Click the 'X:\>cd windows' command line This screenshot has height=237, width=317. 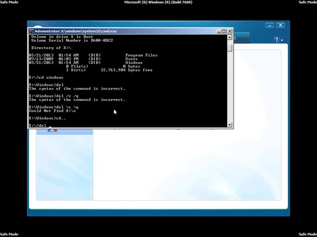coord(46,77)
